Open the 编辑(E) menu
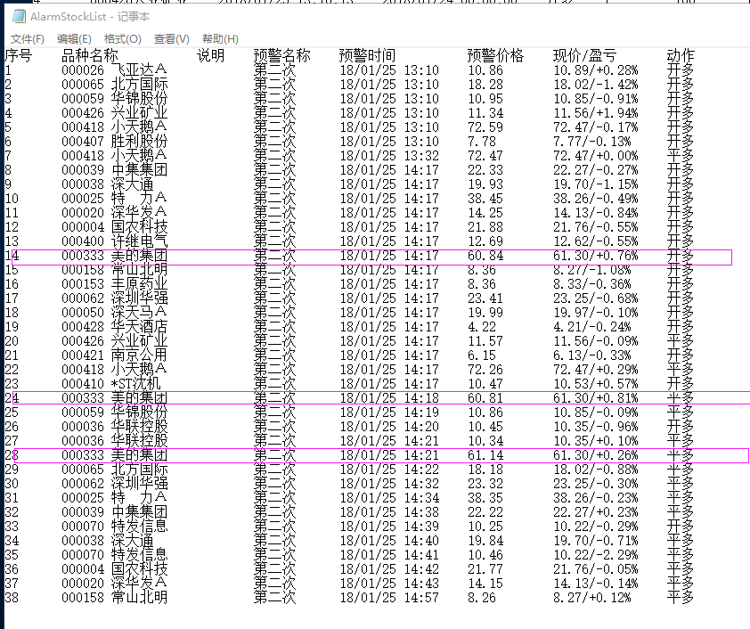 click(x=74, y=39)
